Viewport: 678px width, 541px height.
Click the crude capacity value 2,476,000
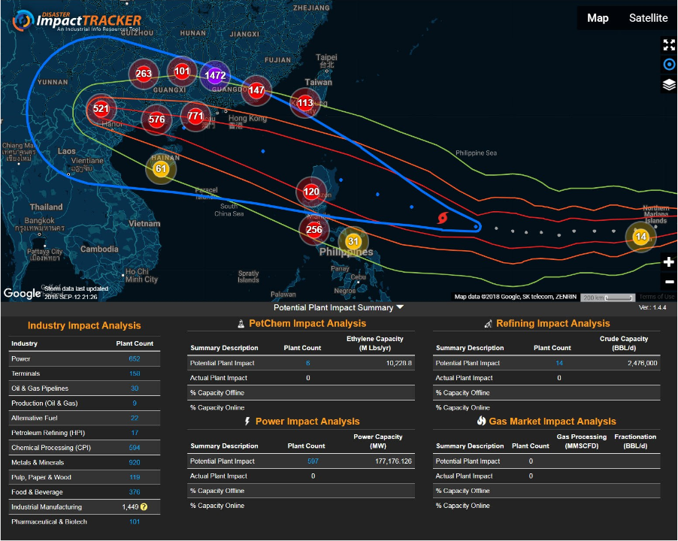[642, 363]
